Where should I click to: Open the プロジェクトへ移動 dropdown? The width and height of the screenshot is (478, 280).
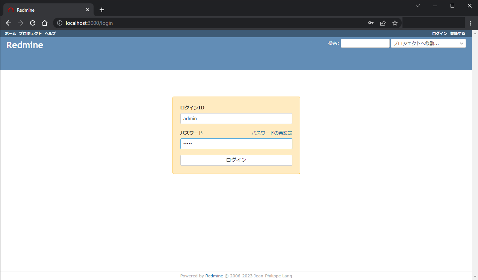click(x=428, y=43)
